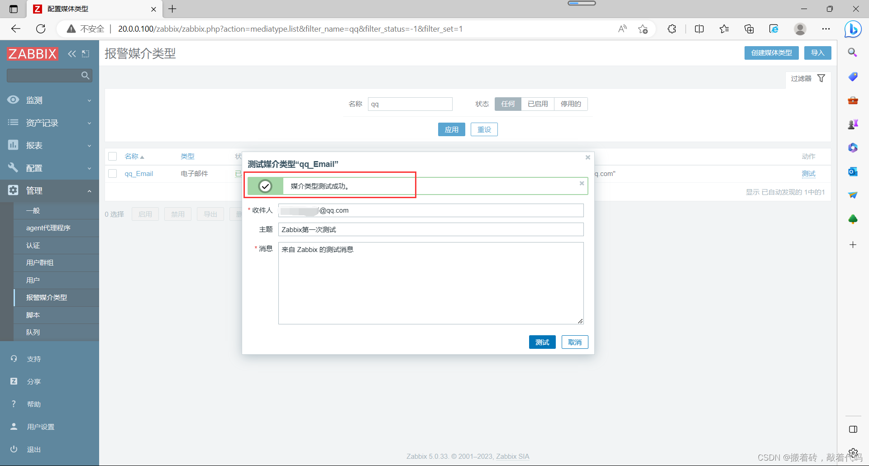Close the test media type dialog
The height and width of the screenshot is (466, 869).
587,157
